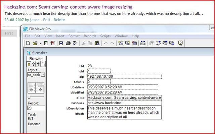Click the bDatetime field
The image size is (215, 134).
click(123, 87)
